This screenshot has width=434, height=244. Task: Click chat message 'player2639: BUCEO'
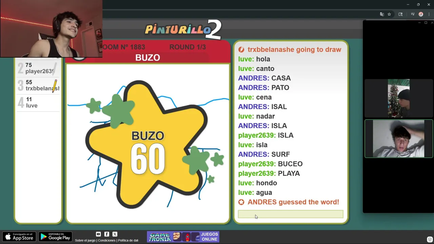[x=270, y=164]
